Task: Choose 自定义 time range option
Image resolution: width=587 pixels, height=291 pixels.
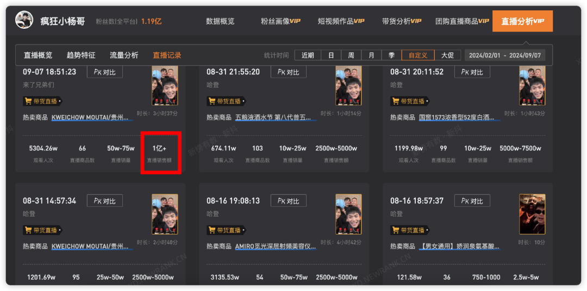Action: 418,55
